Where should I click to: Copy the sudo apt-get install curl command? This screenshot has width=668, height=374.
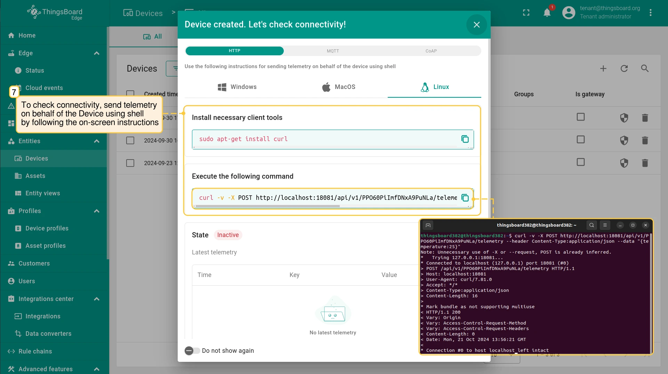pyautogui.click(x=465, y=139)
